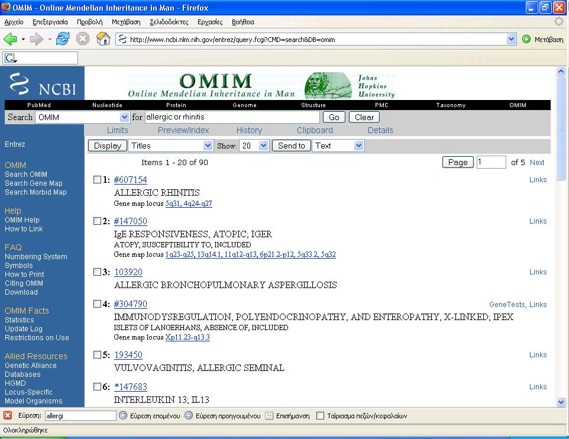Image resolution: width=569 pixels, height=439 pixels.
Task: Close the find bar with the red X
Action: click(8, 415)
